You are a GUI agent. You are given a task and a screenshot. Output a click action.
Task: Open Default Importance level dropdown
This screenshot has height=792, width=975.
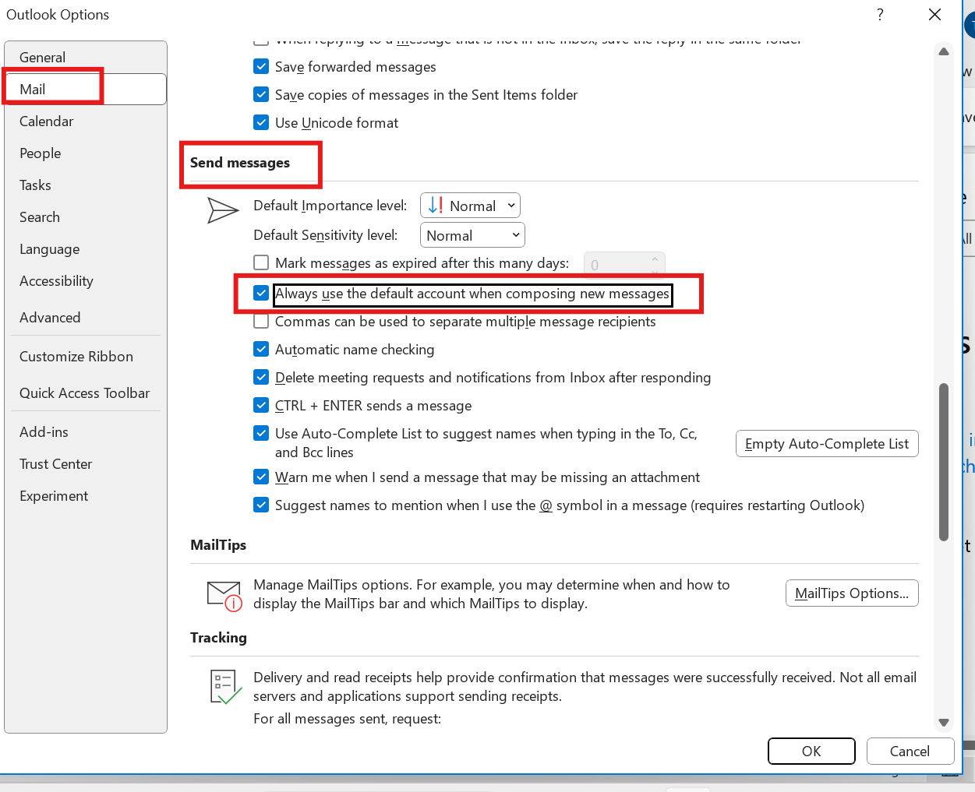[470, 206]
